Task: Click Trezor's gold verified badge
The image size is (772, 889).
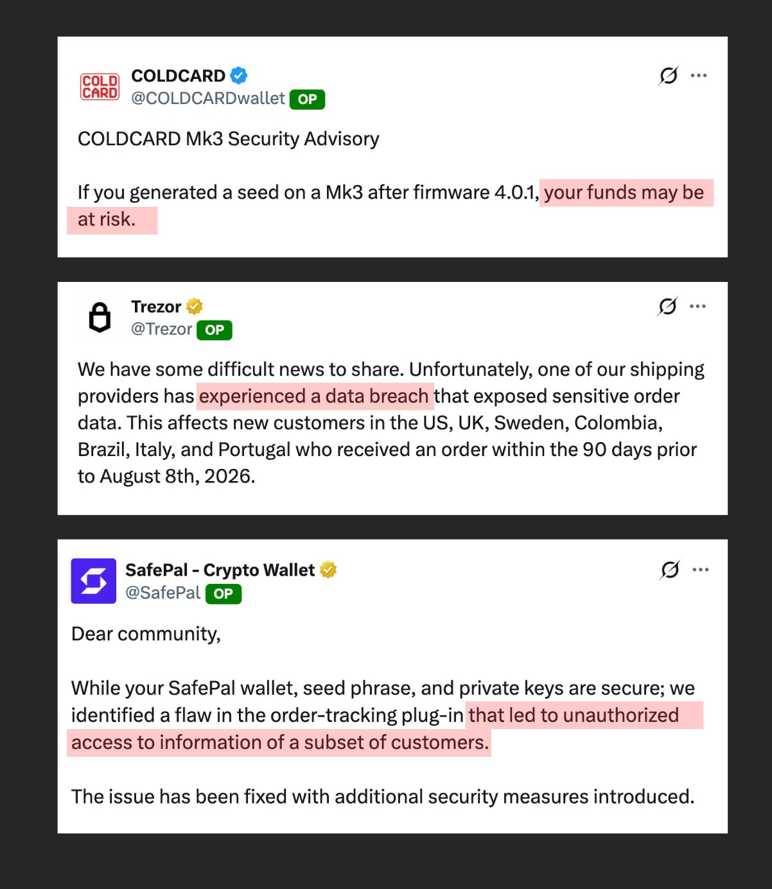Action: 195,306
